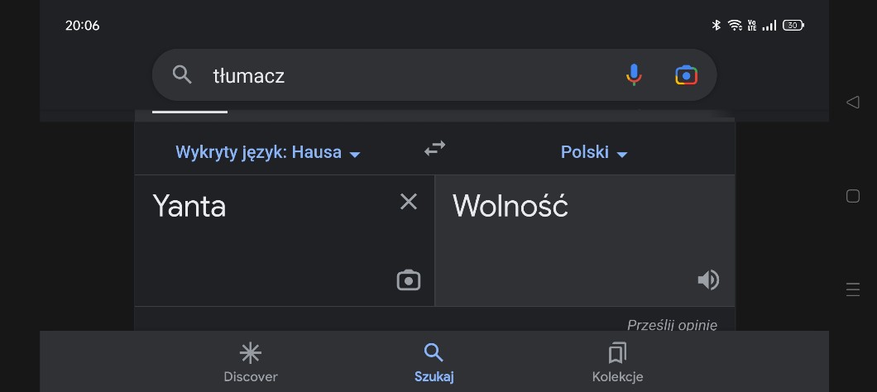Swap source and target languages
877x392 pixels.
click(x=434, y=148)
